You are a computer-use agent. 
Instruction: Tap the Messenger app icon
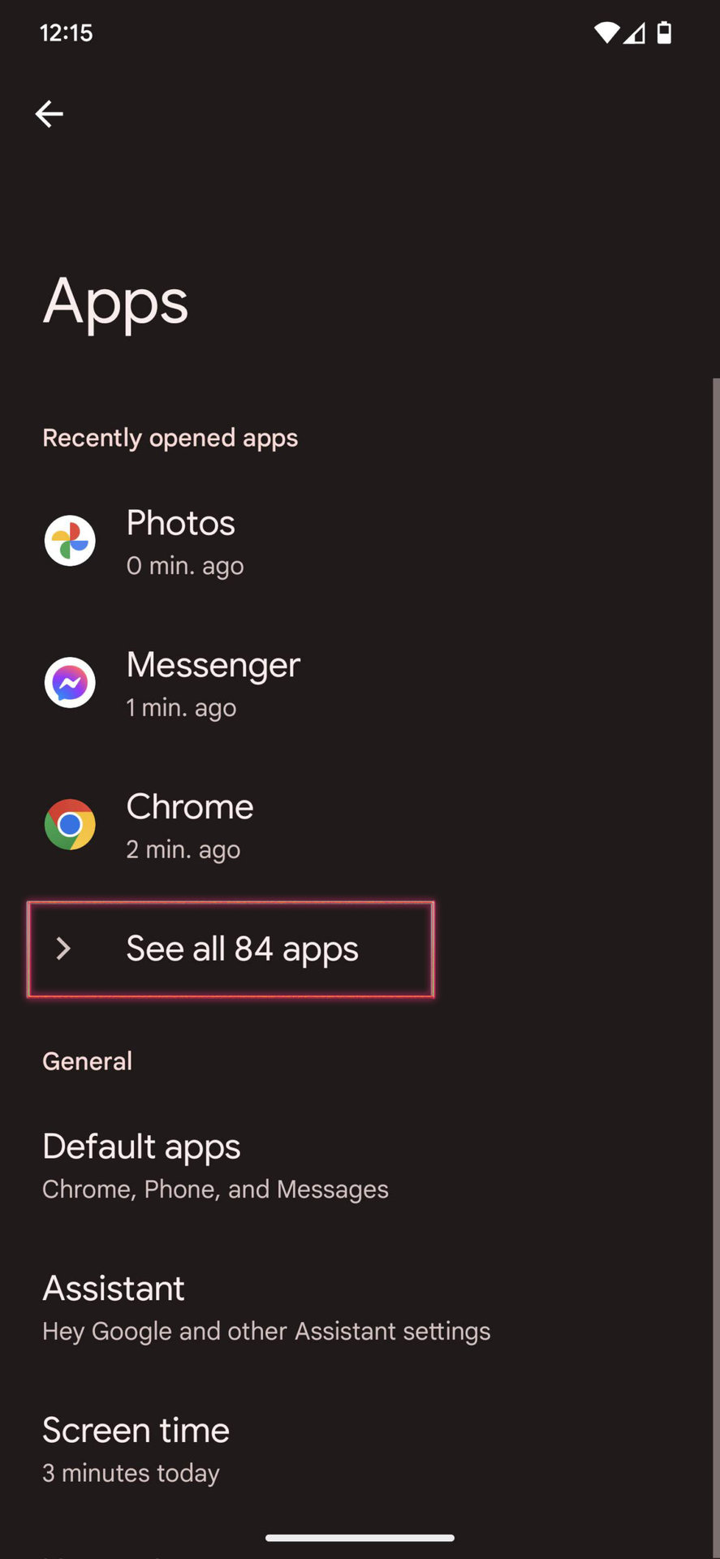click(x=70, y=683)
